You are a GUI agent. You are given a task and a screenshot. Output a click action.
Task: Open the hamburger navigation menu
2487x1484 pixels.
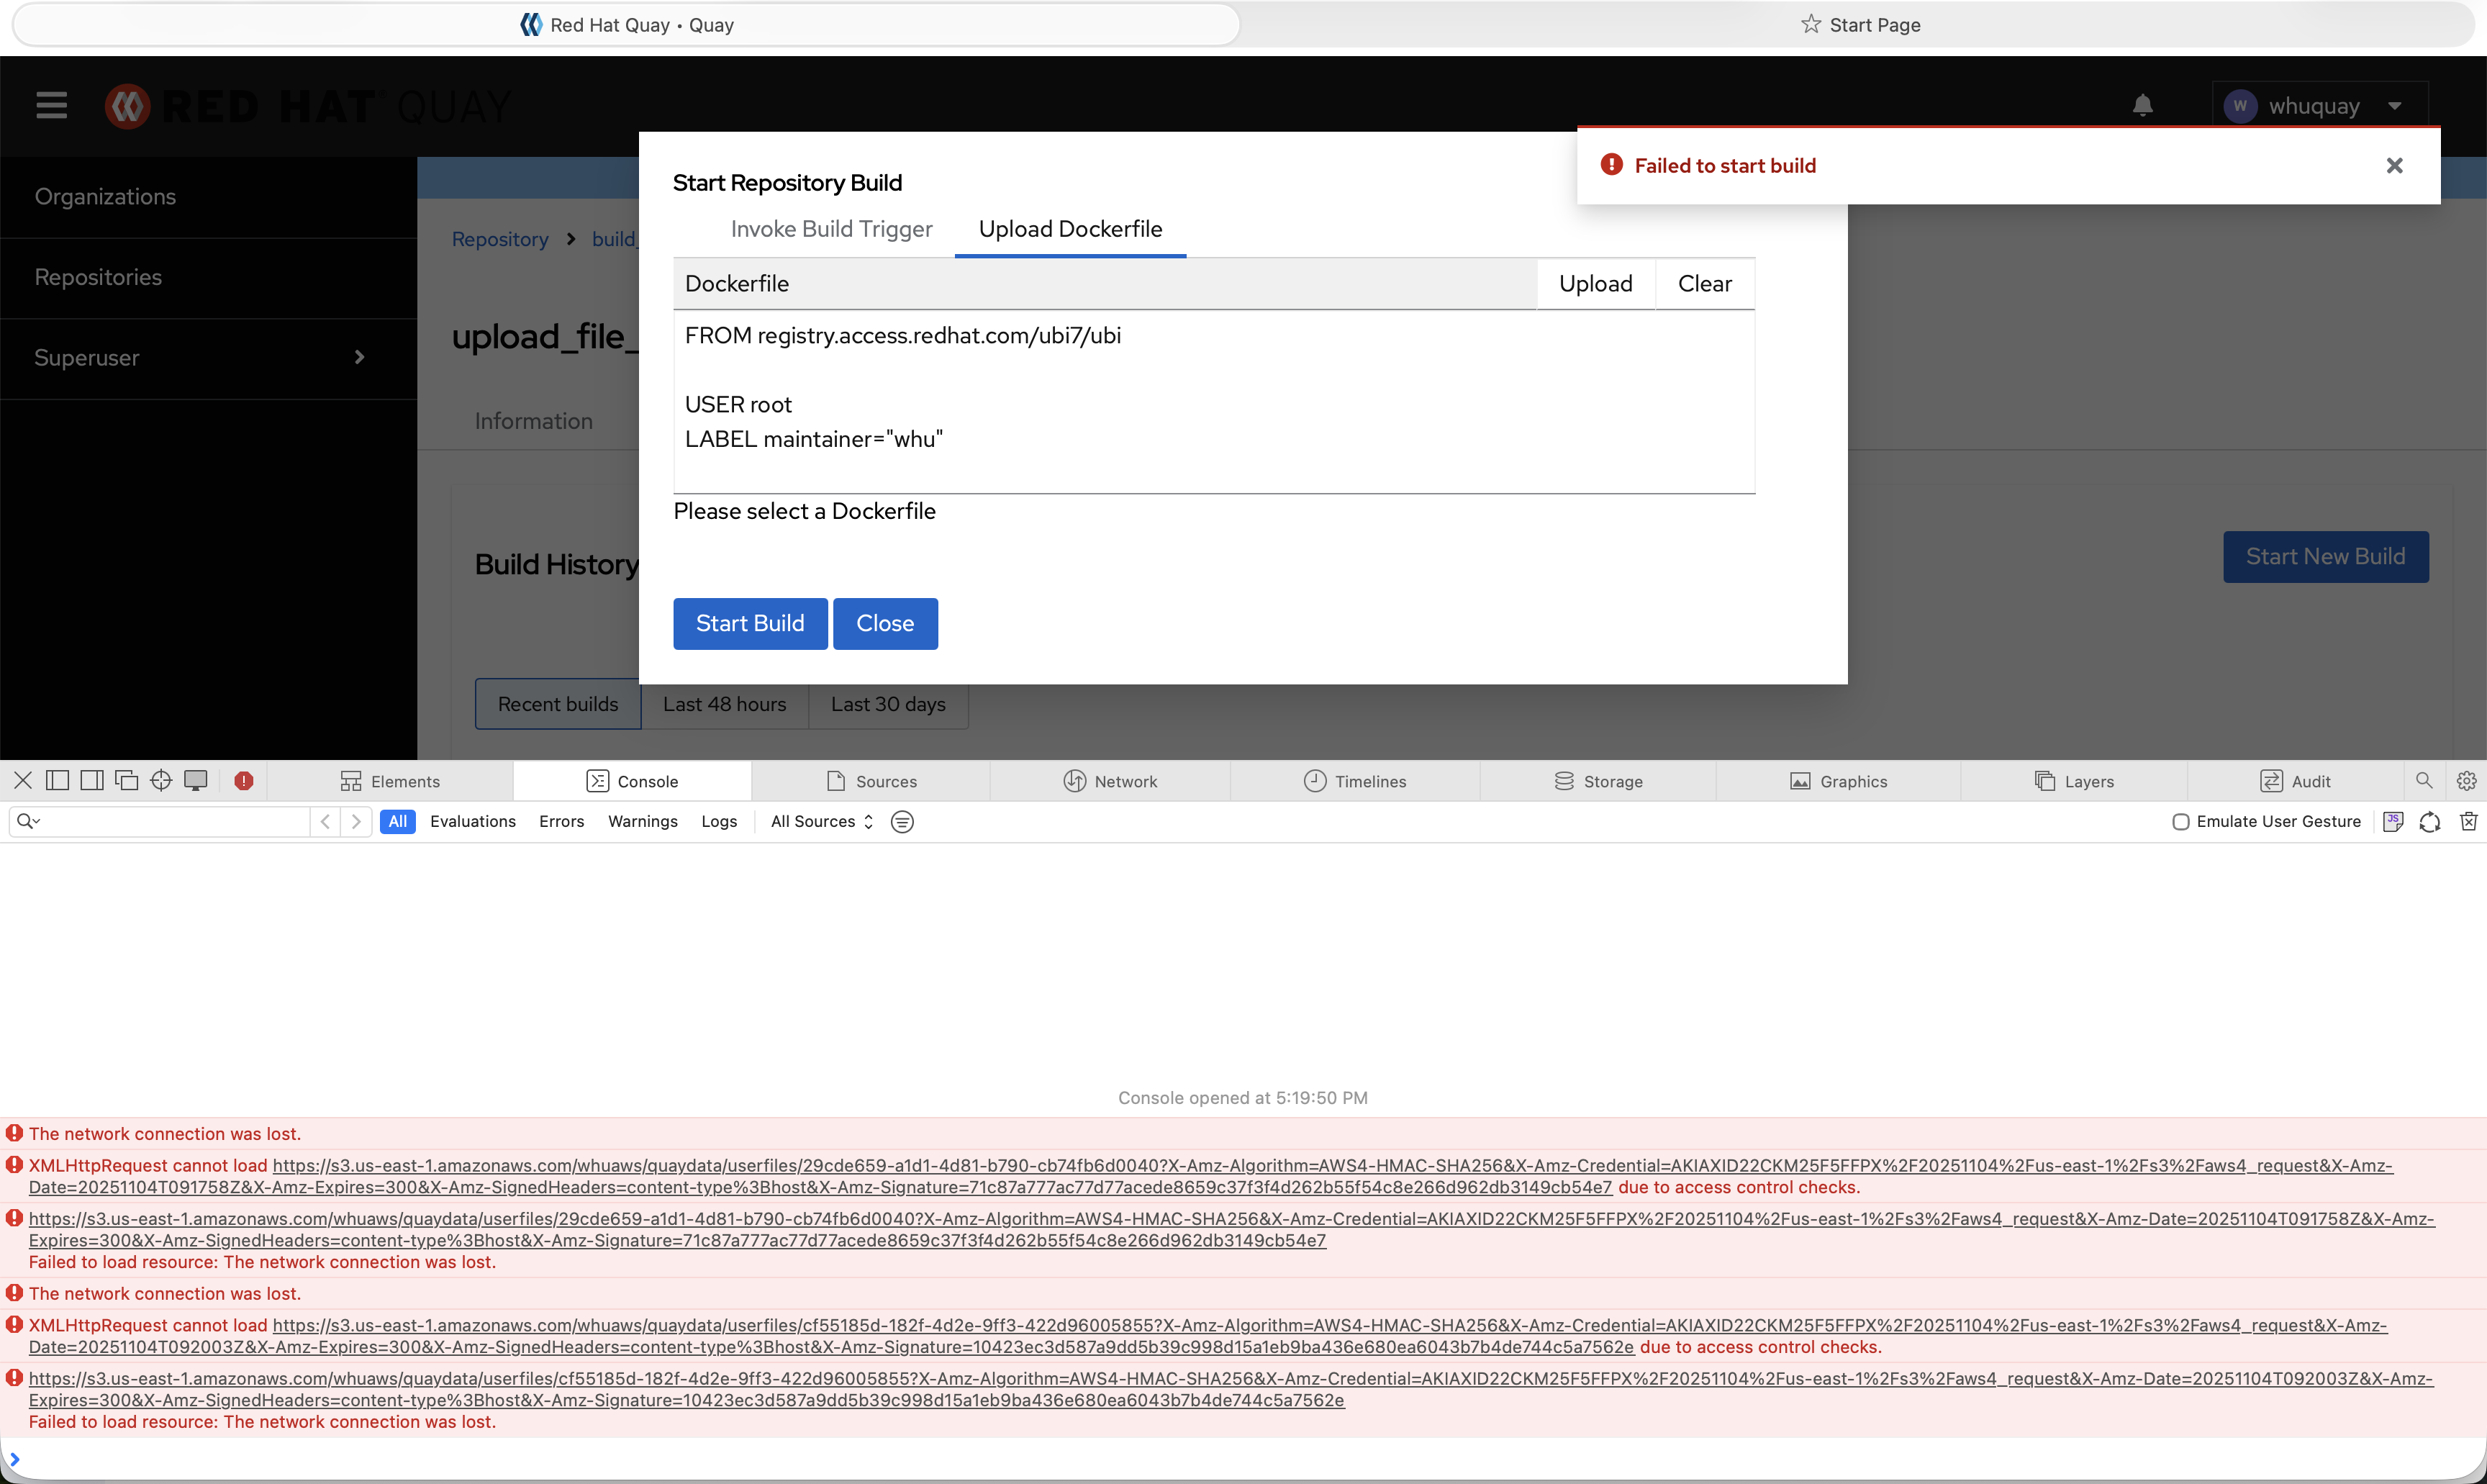coord(51,106)
